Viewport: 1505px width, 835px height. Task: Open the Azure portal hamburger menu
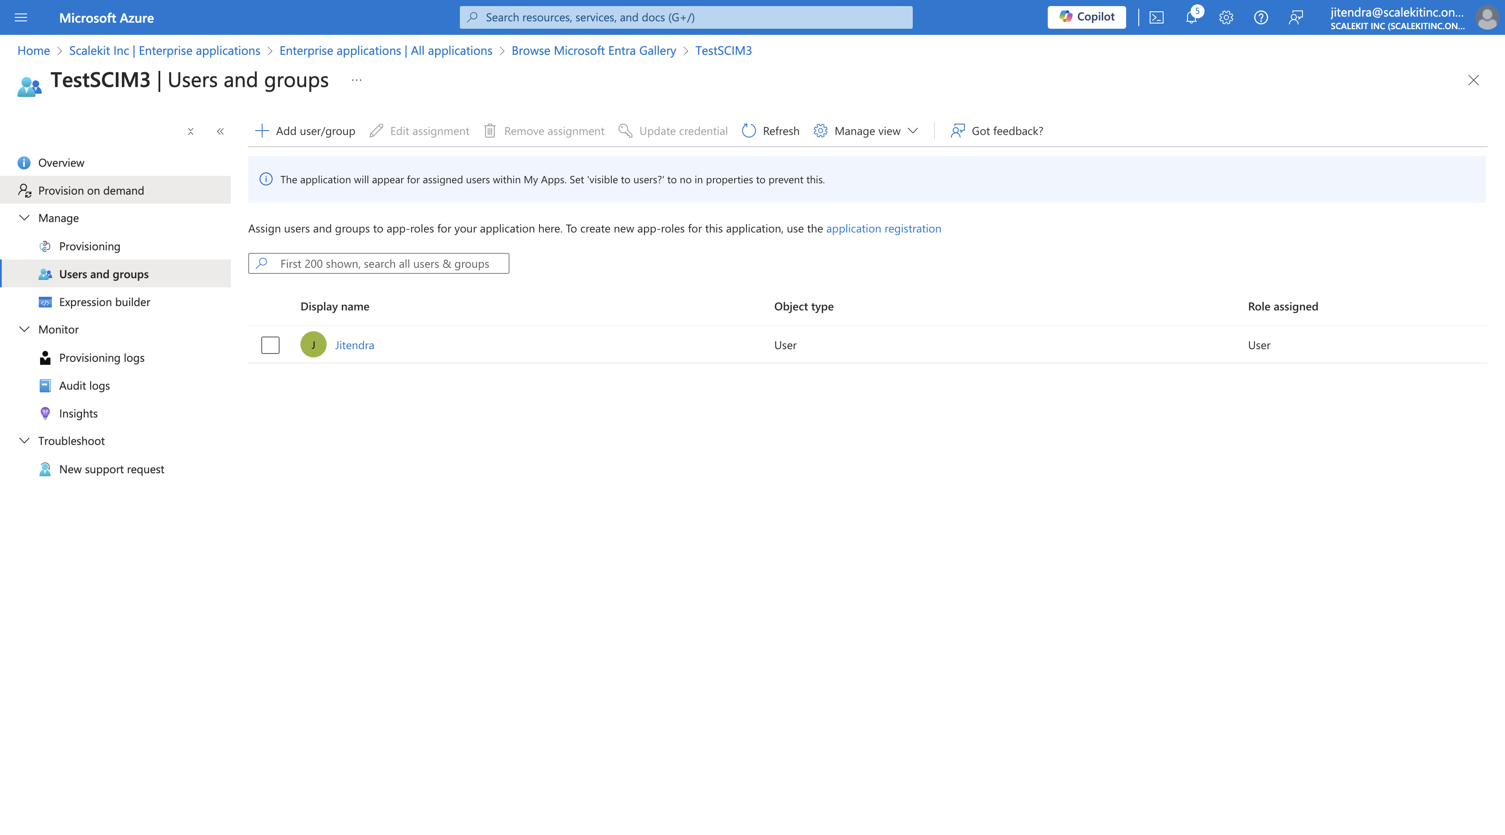point(21,17)
